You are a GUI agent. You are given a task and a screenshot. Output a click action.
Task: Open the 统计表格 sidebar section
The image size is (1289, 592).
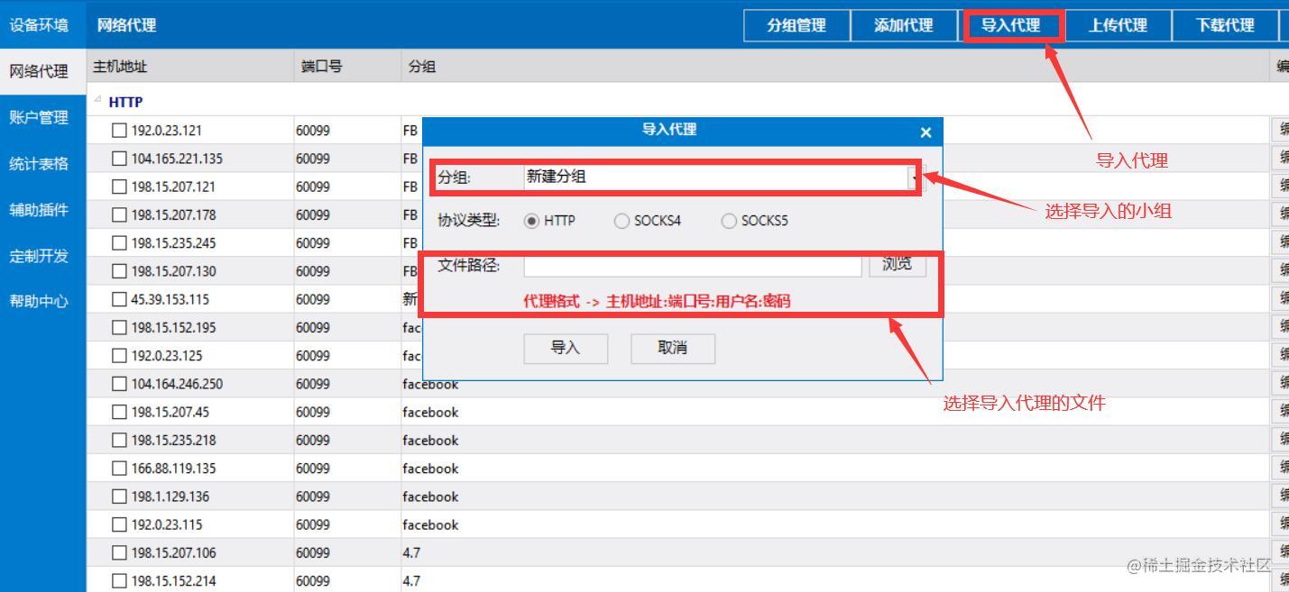(x=39, y=163)
